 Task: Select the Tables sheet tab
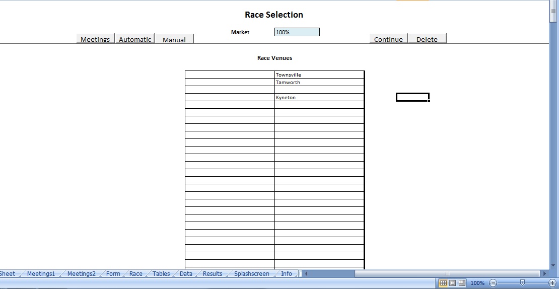161,274
